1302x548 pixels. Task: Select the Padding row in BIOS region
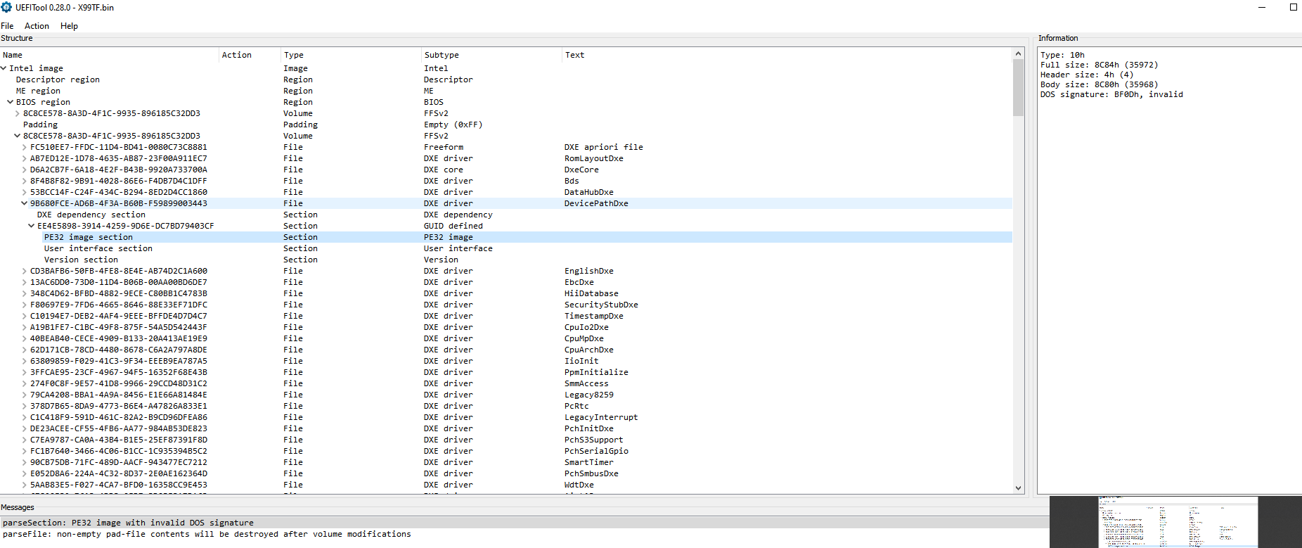[x=506, y=125]
